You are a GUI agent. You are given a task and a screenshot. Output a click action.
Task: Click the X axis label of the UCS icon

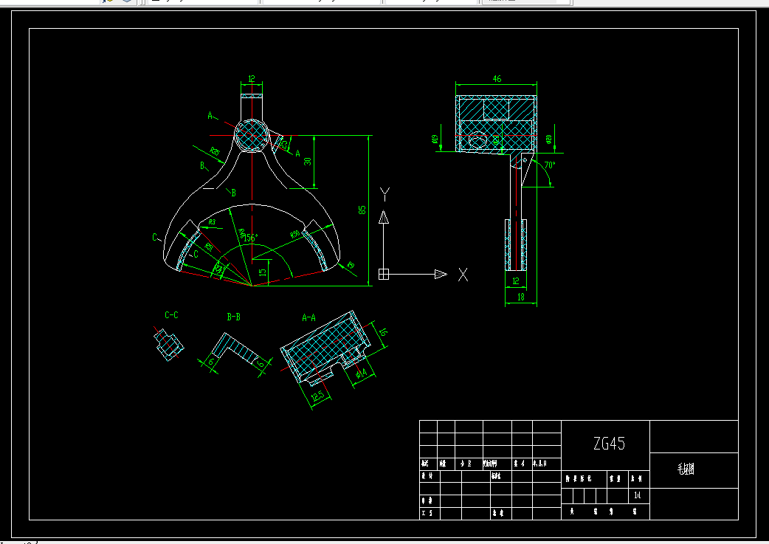(463, 275)
